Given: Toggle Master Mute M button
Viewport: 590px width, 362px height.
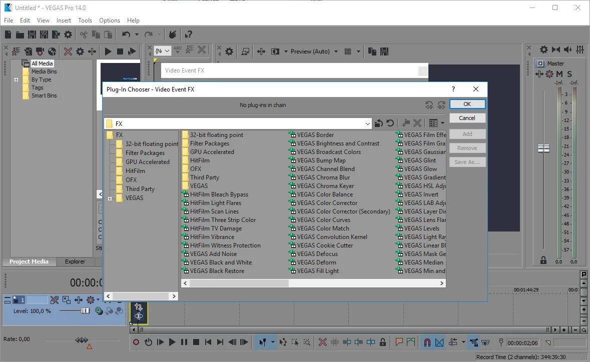Looking at the screenshot, I should click(559, 74).
